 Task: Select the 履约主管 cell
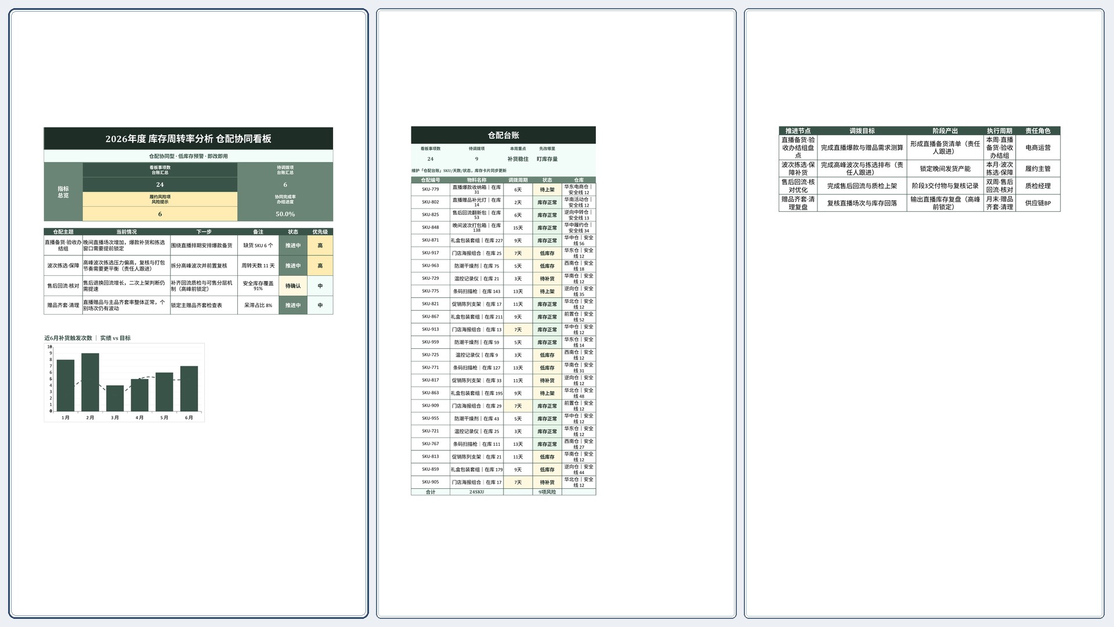[x=1037, y=168]
